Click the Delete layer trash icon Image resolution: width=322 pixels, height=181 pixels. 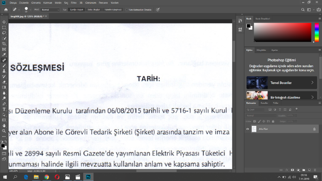pos(315,170)
